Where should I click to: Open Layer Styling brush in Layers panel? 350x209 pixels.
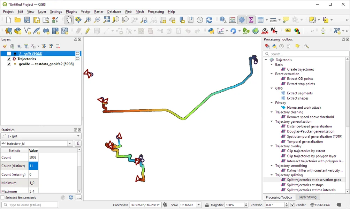[5, 46]
